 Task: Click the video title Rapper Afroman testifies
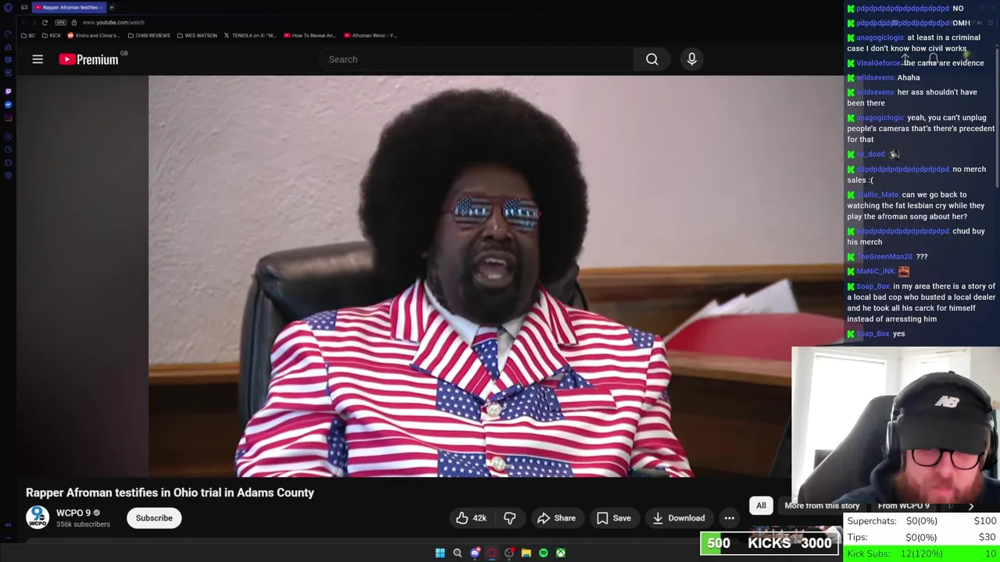point(170,493)
